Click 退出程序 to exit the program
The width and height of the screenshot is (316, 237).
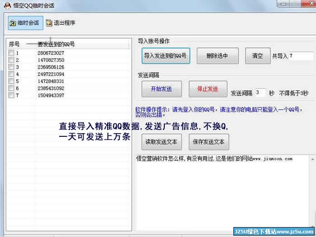pyautogui.click(x=60, y=23)
